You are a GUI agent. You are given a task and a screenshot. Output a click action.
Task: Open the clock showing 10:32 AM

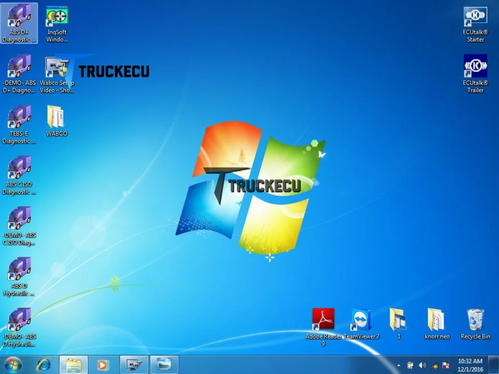pyautogui.click(x=471, y=365)
